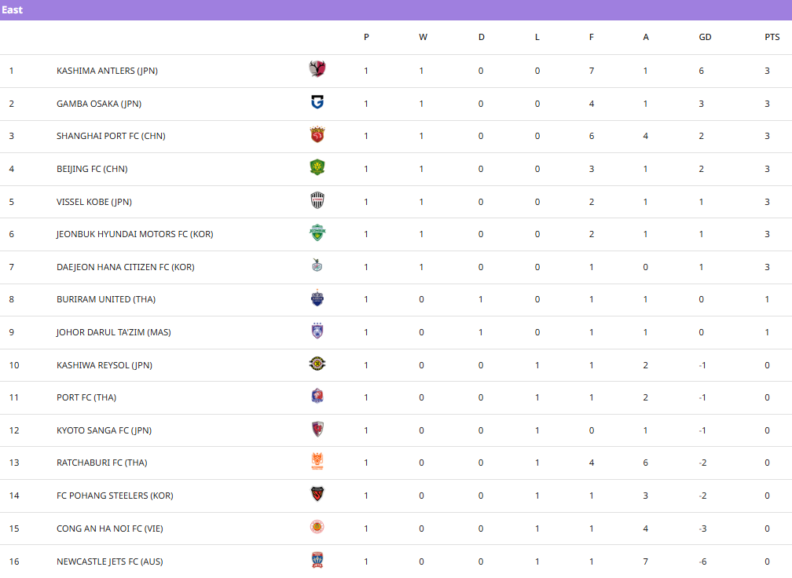Click the Kyoto Sanga FC crest

[x=317, y=429]
